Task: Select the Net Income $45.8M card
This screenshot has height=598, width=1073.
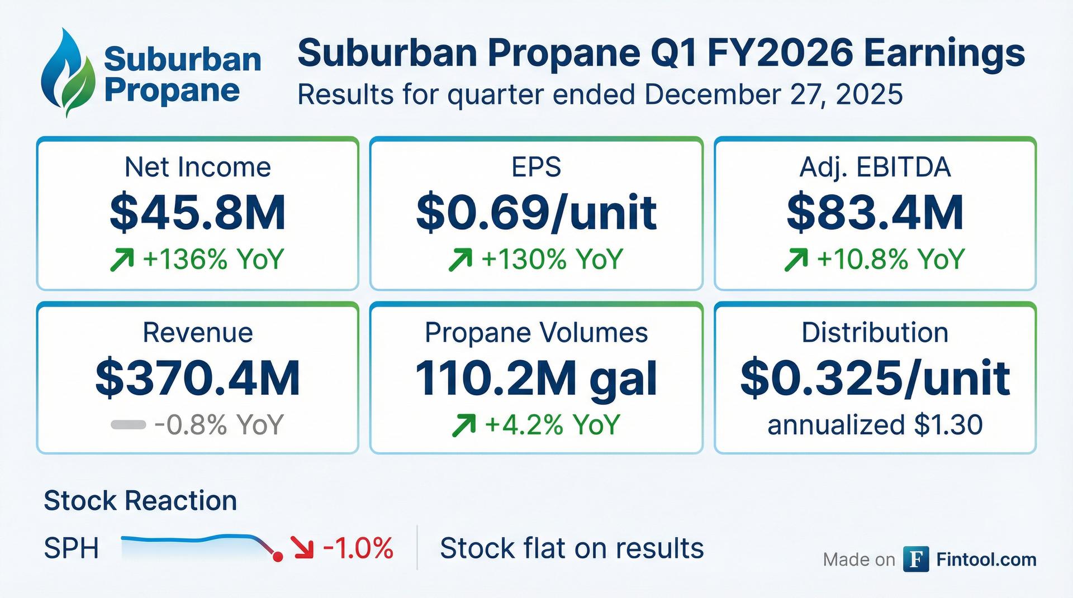Action: coord(197,214)
